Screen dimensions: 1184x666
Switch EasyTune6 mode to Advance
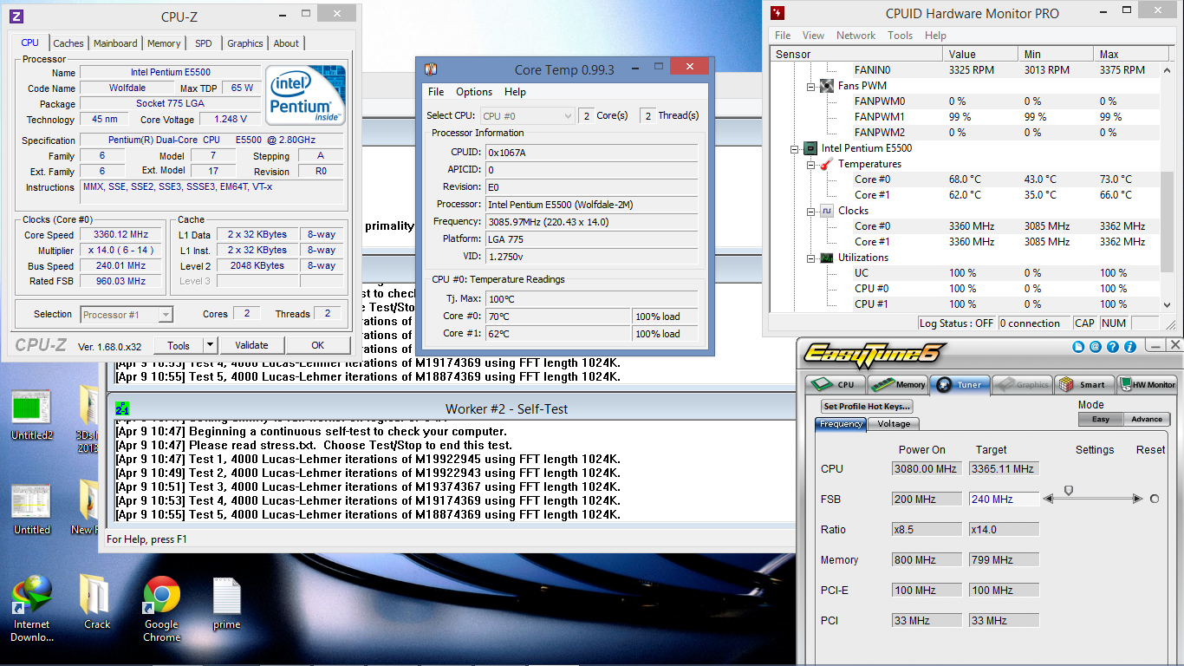[1146, 419]
